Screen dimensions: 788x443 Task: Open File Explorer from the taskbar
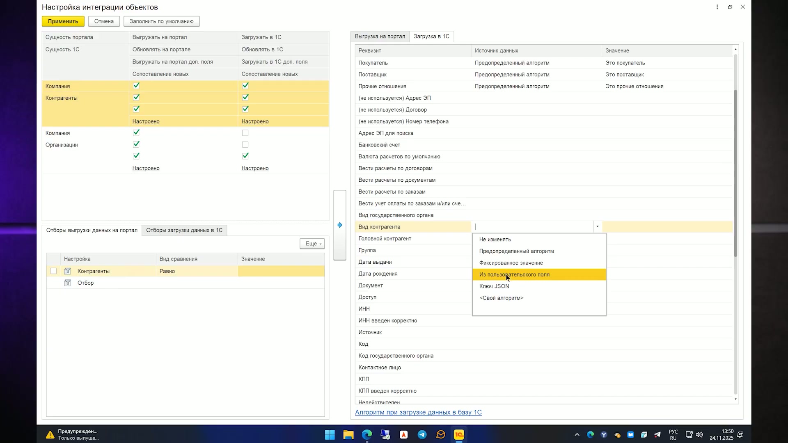tap(348, 435)
